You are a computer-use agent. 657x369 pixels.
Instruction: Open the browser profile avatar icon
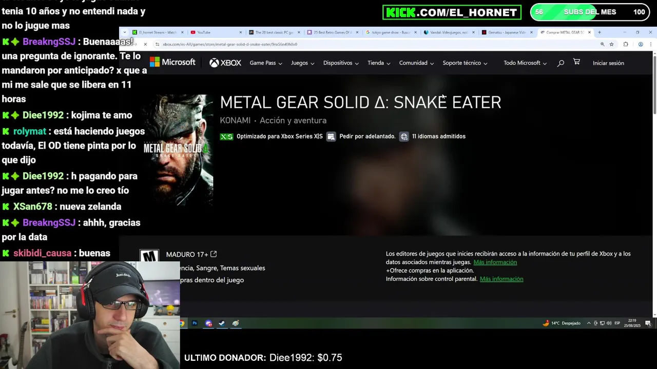tap(641, 45)
